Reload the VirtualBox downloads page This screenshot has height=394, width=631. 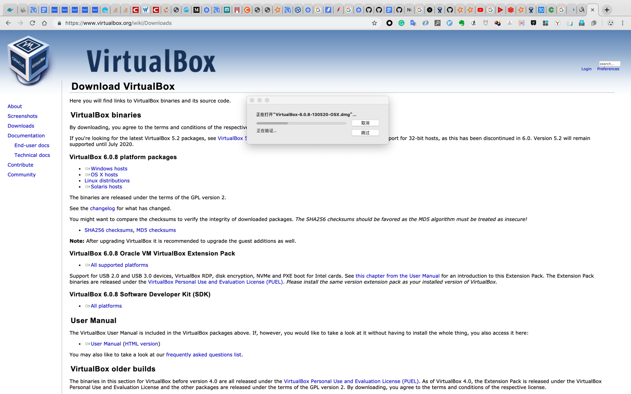click(32, 23)
